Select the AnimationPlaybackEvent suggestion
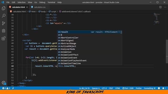The height and width of the screenshot is (94, 168). (x=89, y=60)
